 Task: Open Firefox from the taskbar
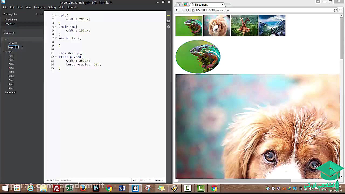pyautogui.click(x=83, y=188)
